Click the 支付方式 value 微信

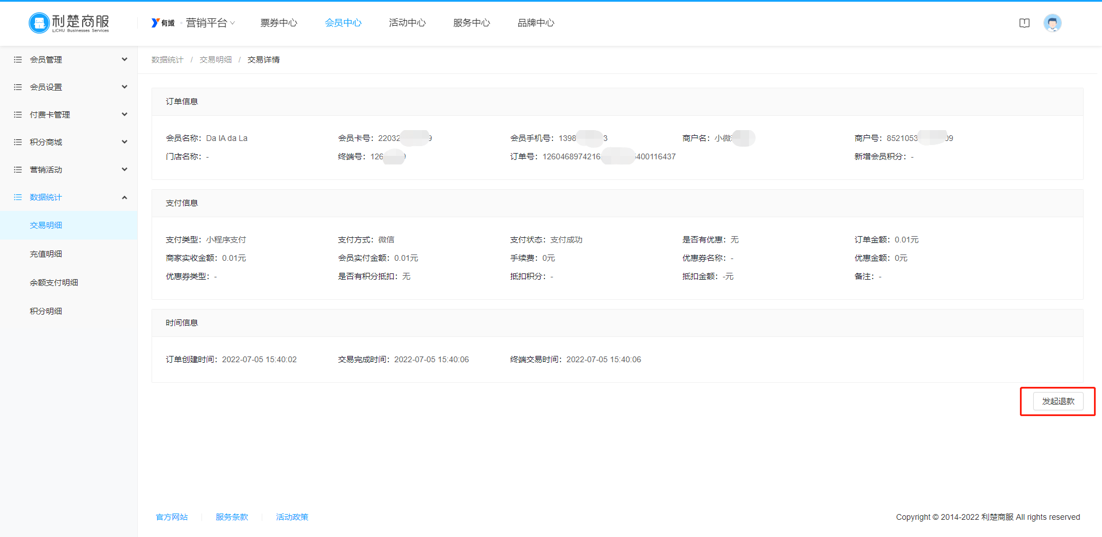(x=386, y=240)
